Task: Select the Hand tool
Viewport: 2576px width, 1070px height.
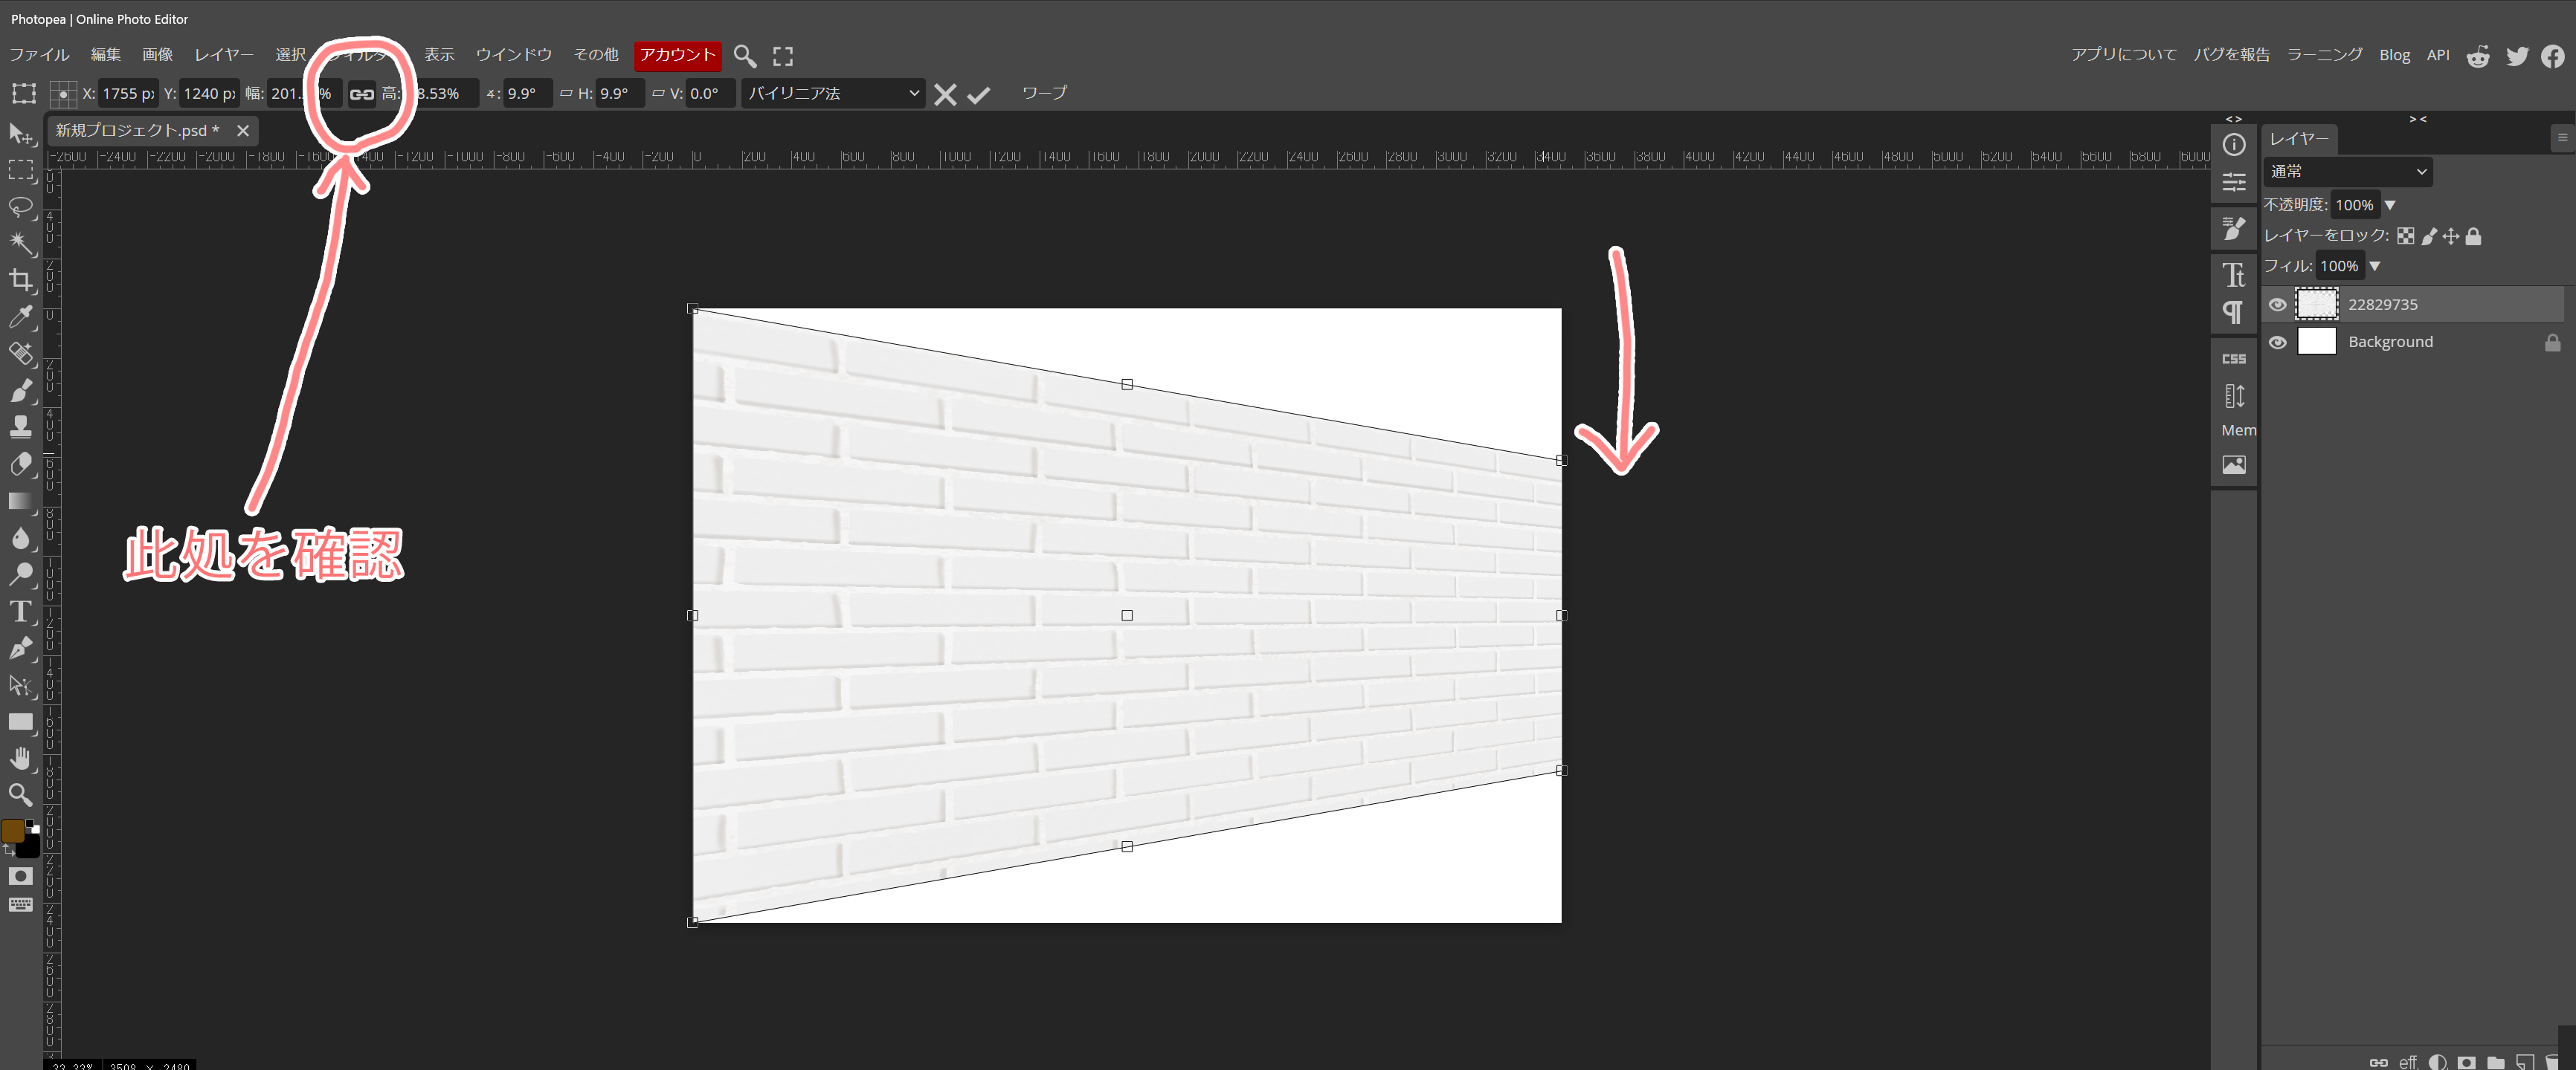Action: coord(20,759)
